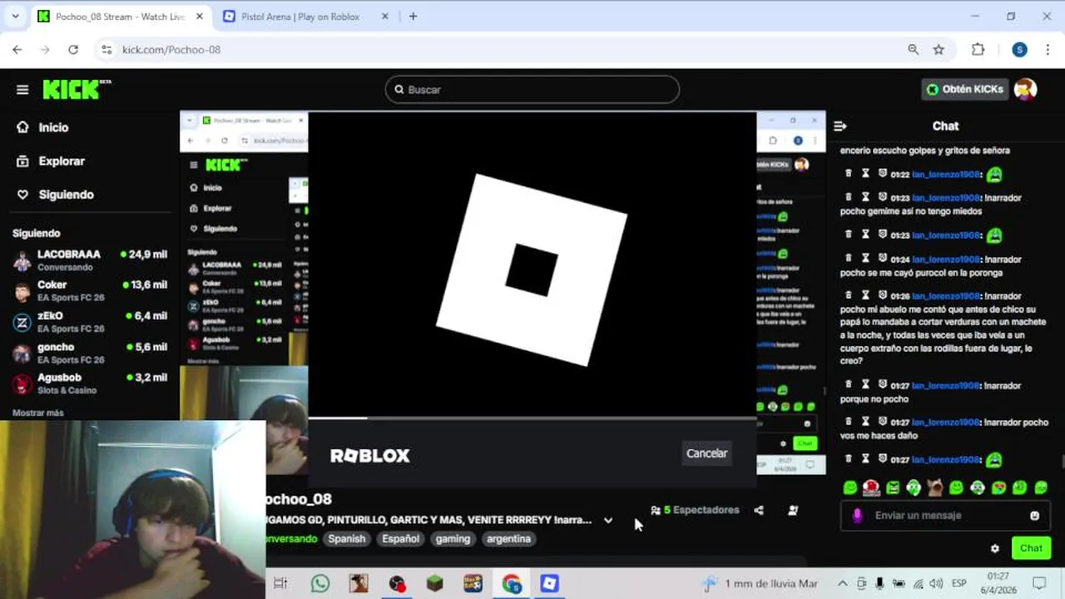
Task: Open Chrome extensions puzzle icon
Action: pyautogui.click(x=978, y=50)
